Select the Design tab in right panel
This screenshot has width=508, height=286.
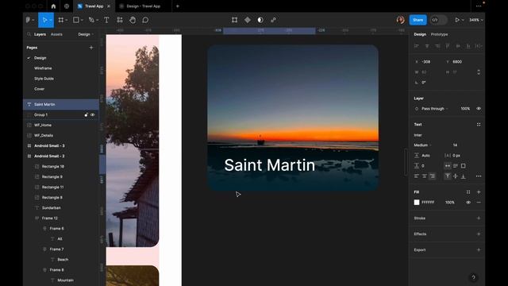click(420, 34)
